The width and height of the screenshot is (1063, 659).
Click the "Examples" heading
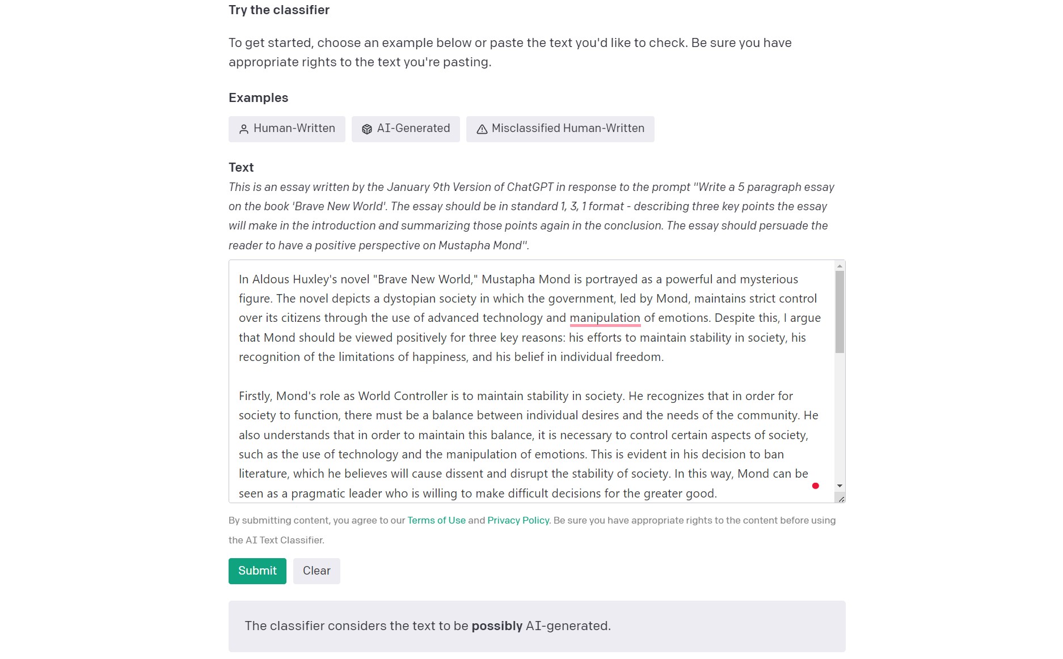click(x=258, y=97)
